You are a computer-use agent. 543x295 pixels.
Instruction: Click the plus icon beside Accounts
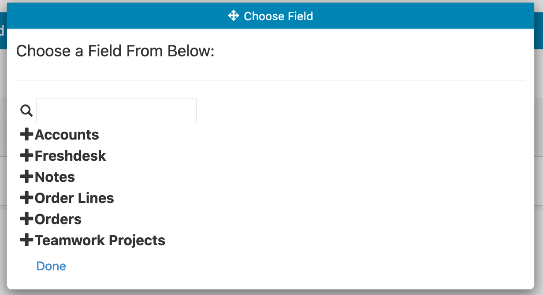tap(27, 134)
